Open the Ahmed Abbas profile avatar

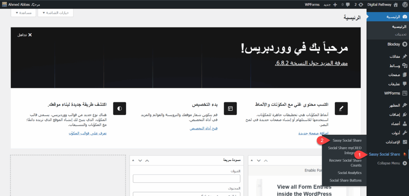tap(4, 4)
